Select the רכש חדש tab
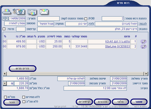 point(123,3)
